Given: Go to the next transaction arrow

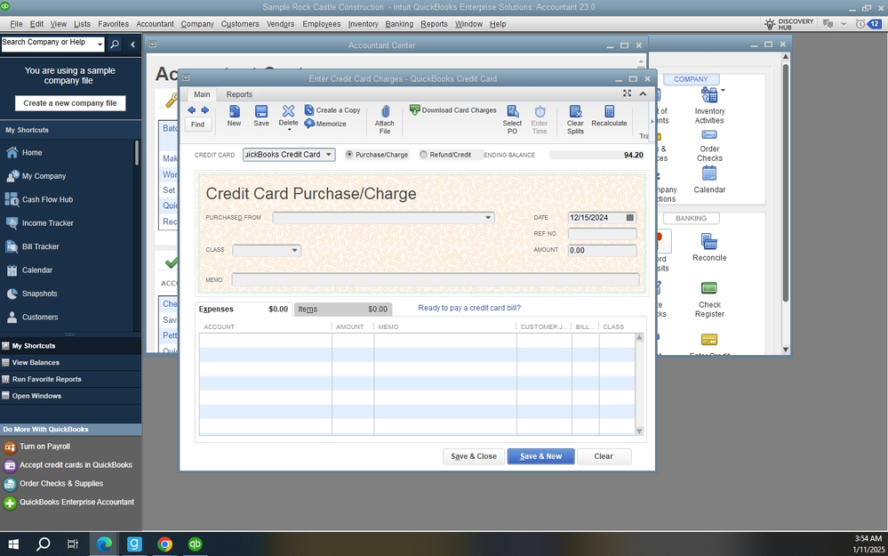Looking at the screenshot, I should [x=205, y=110].
